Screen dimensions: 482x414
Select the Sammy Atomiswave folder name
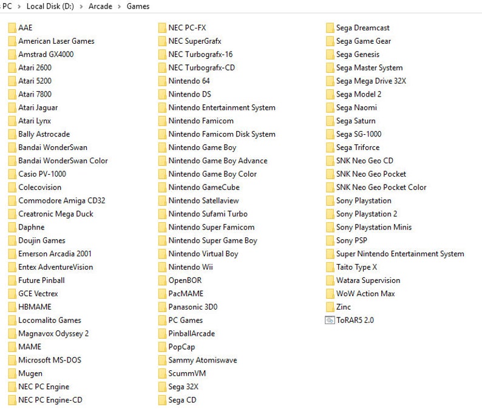[x=203, y=360]
